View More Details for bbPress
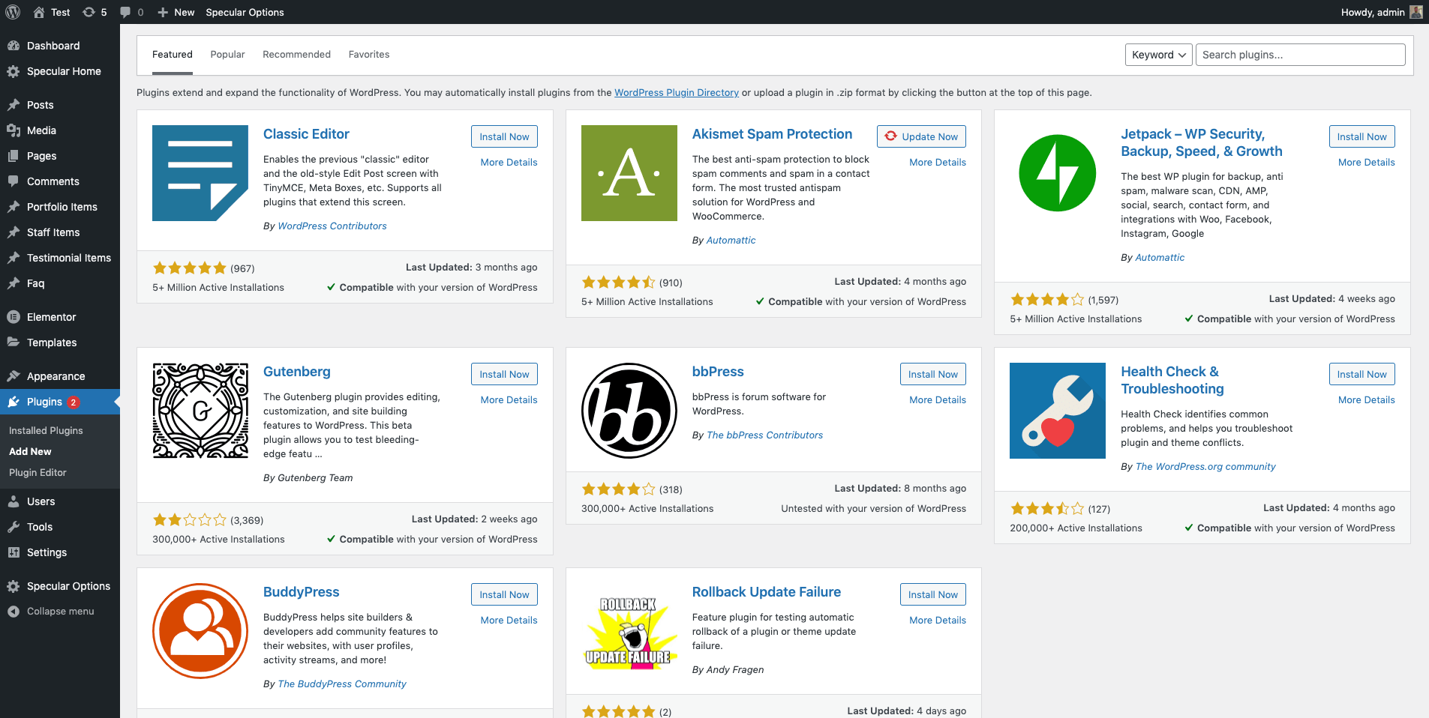 pyautogui.click(x=938, y=399)
